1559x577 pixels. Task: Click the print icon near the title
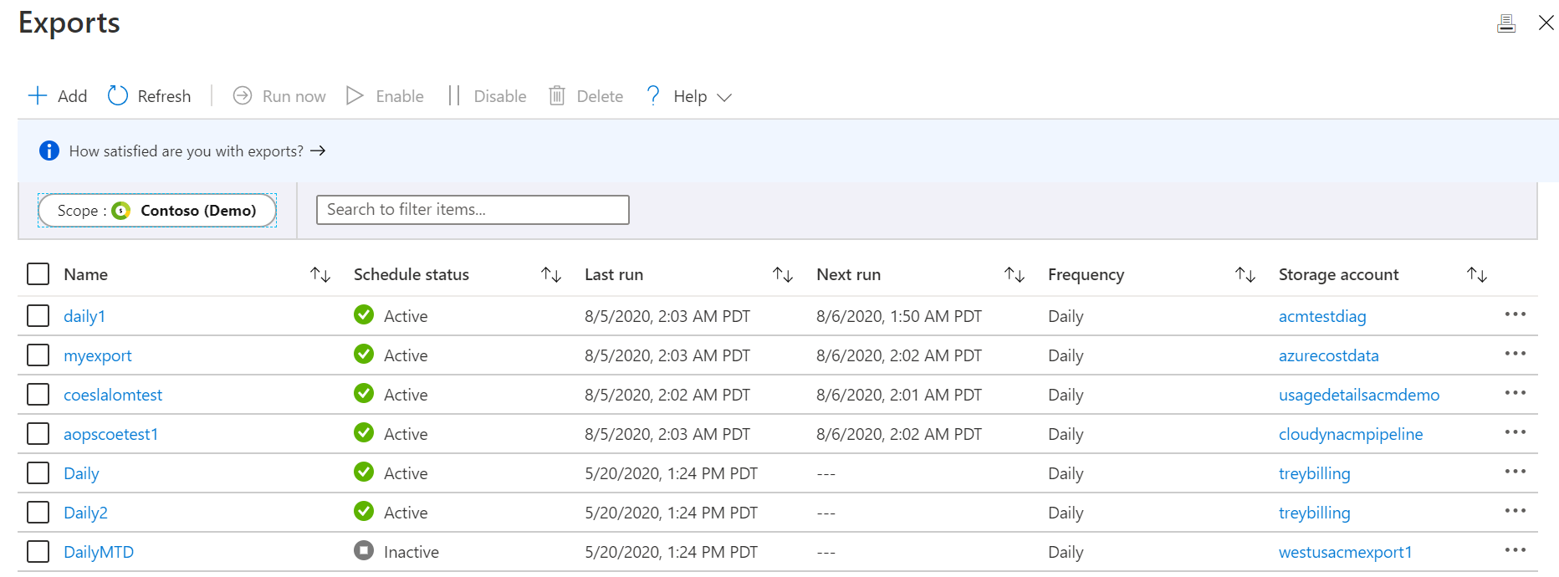[1505, 23]
